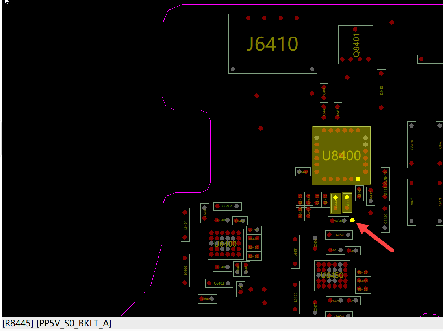Click the U6400 chip
This screenshot has width=443, height=331.
point(226,244)
